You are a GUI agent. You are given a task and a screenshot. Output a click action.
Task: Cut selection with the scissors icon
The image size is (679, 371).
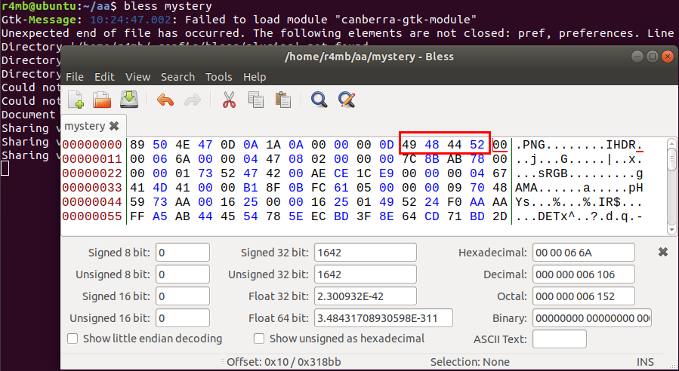(229, 100)
